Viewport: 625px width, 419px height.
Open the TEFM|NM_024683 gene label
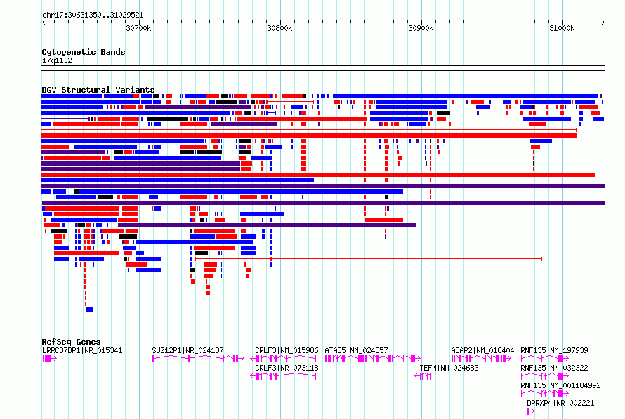449,368
